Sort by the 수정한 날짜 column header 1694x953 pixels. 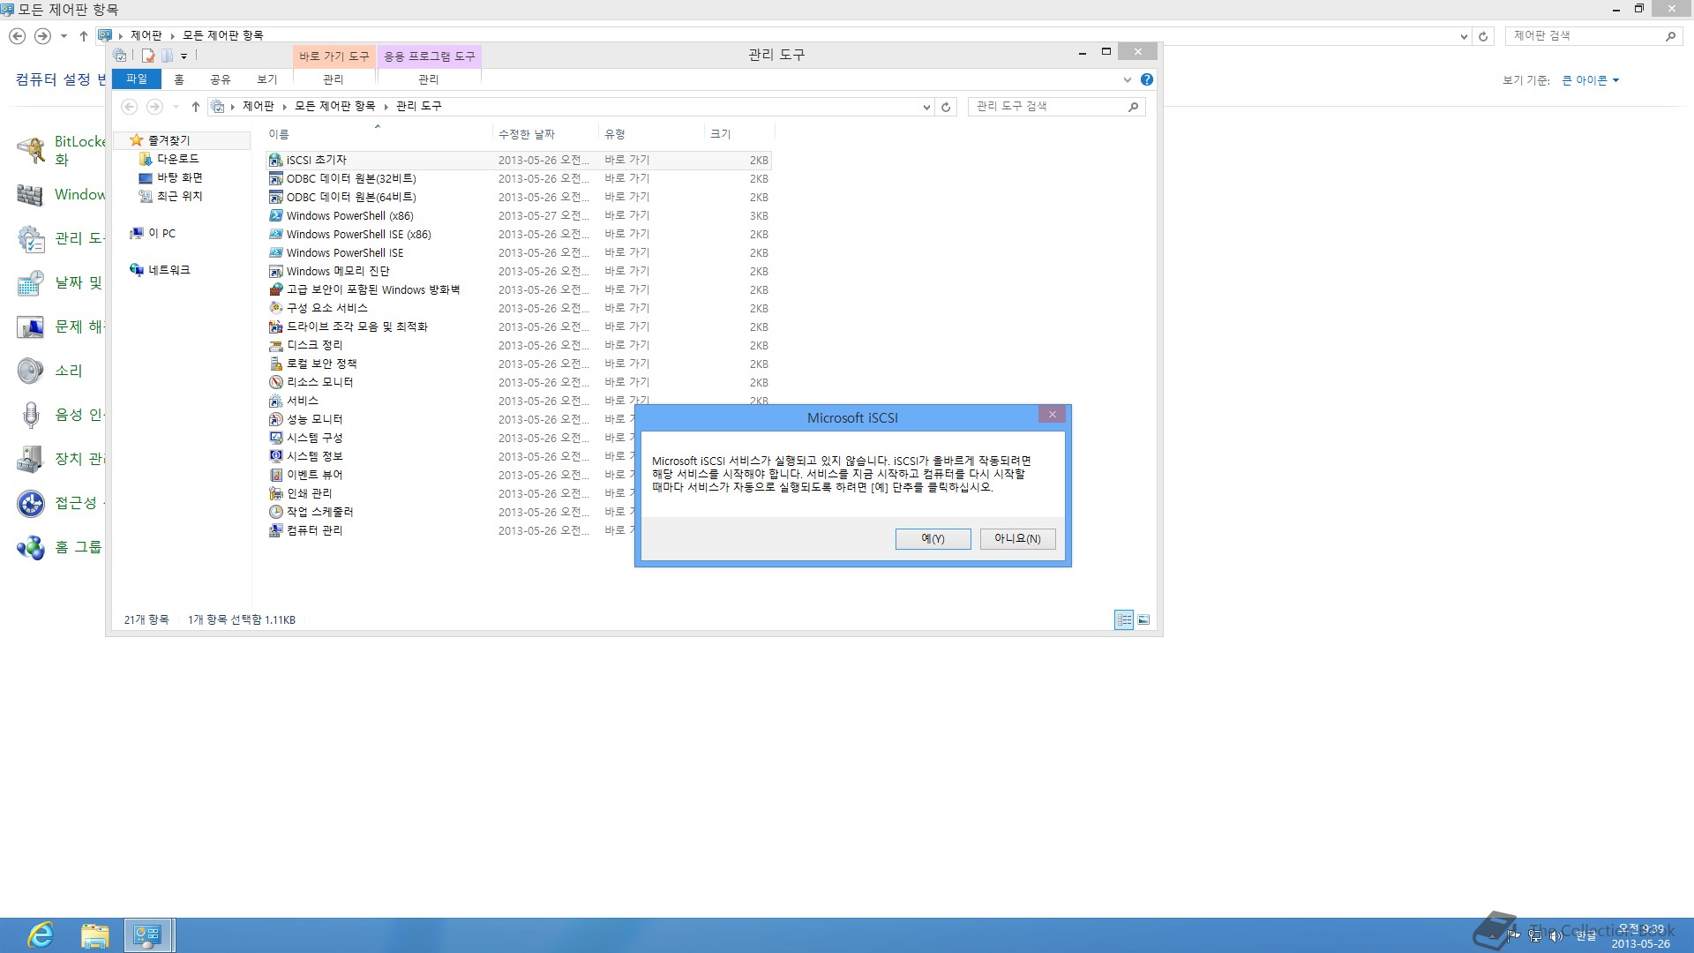pos(544,134)
